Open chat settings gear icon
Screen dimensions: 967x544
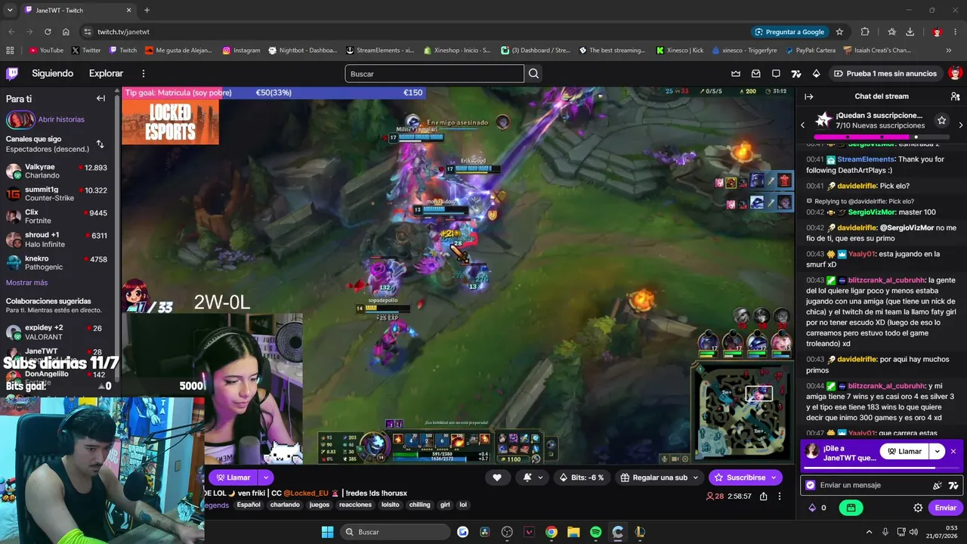click(x=918, y=508)
